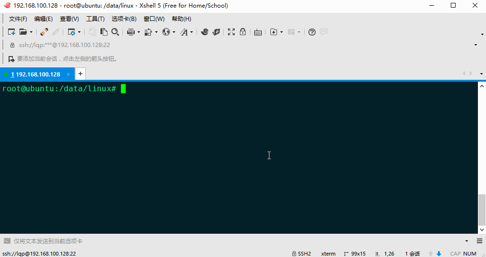Open the tab list dropdown arrow
This screenshot has width=486, height=257.
481,74
